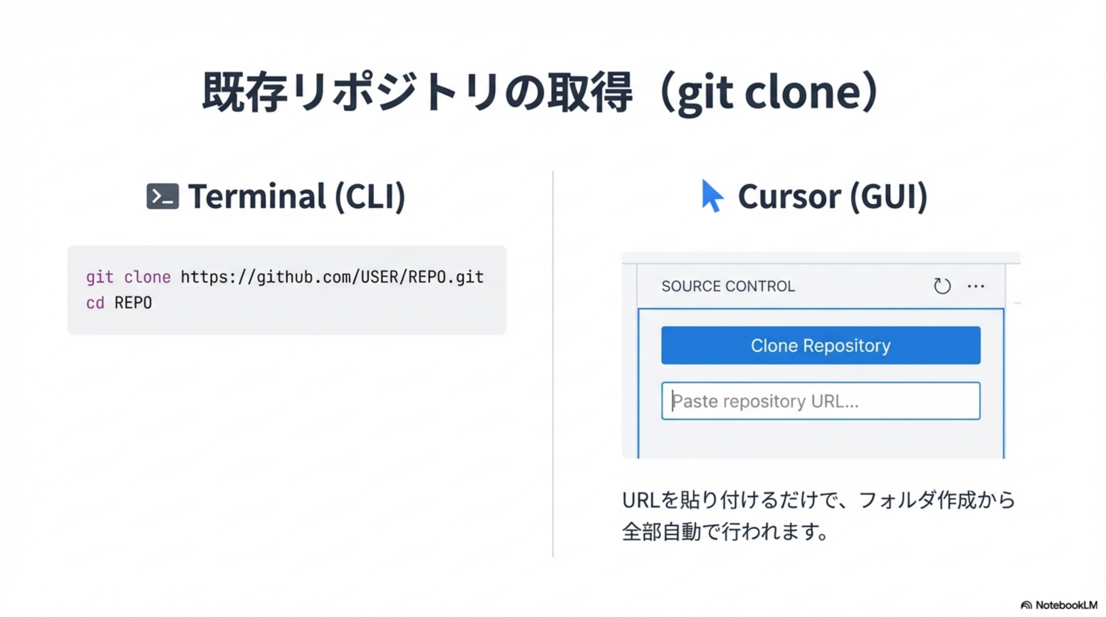Viewport: 1106px width, 617px height.
Task: Click empty panel area below the URL field
Action: (x=821, y=440)
